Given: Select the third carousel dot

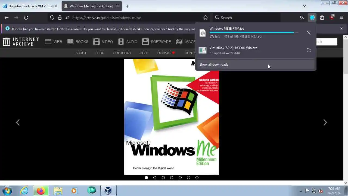Looking at the screenshot, I should [x=163, y=177].
